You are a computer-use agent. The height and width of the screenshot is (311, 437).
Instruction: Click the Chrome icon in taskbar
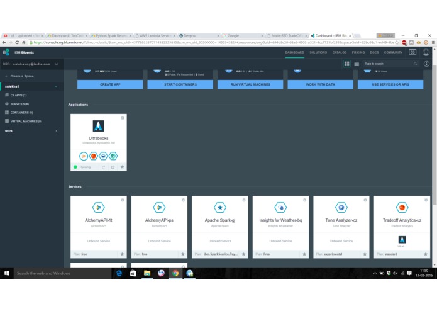click(175, 273)
